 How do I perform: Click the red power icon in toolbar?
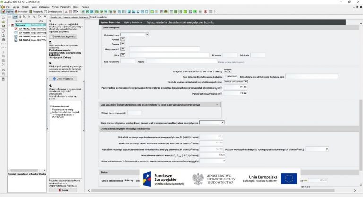205,11
